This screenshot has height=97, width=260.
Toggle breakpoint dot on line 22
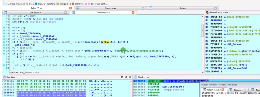point(4,51)
